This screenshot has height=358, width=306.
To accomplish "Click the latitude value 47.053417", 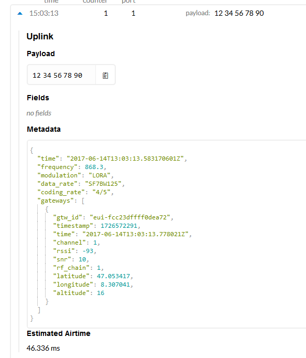I will (x=113, y=276).
